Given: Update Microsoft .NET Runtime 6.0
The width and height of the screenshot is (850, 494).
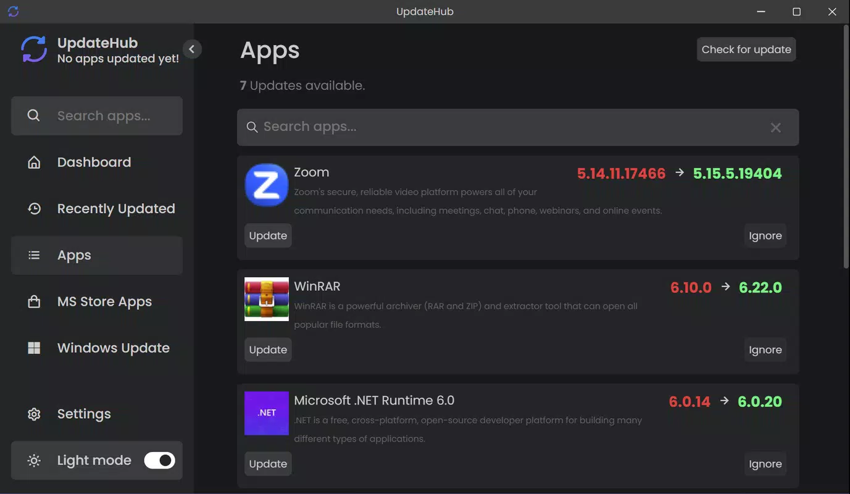Looking at the screenshot, I should 268,464.
